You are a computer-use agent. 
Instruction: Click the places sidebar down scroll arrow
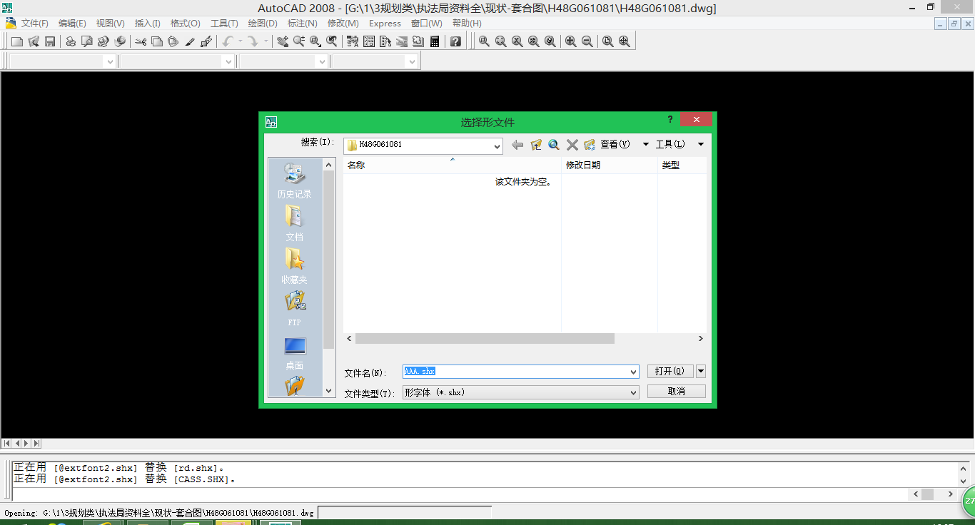tap(329, 391)
